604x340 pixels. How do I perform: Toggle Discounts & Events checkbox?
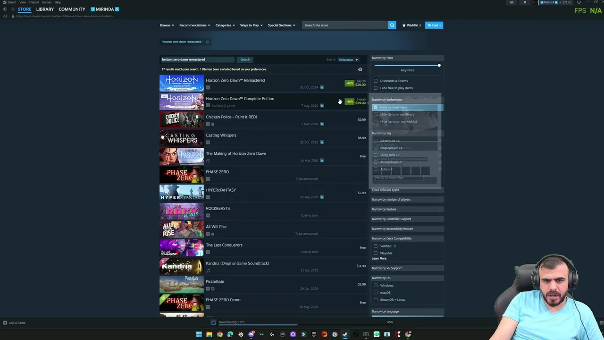[376, 81]
